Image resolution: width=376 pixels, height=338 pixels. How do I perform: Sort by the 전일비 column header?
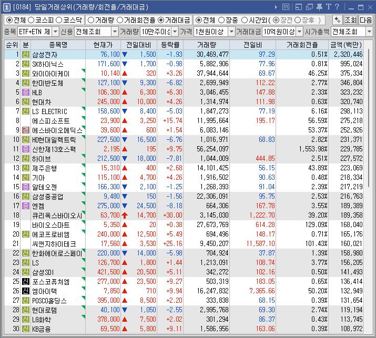[x=252, y=45]
